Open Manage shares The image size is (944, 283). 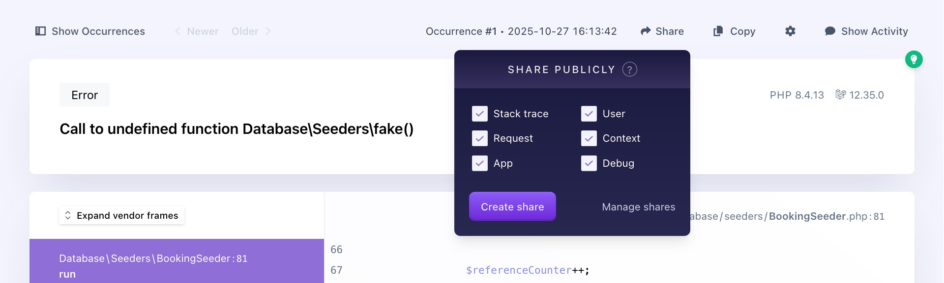[638, 206]
